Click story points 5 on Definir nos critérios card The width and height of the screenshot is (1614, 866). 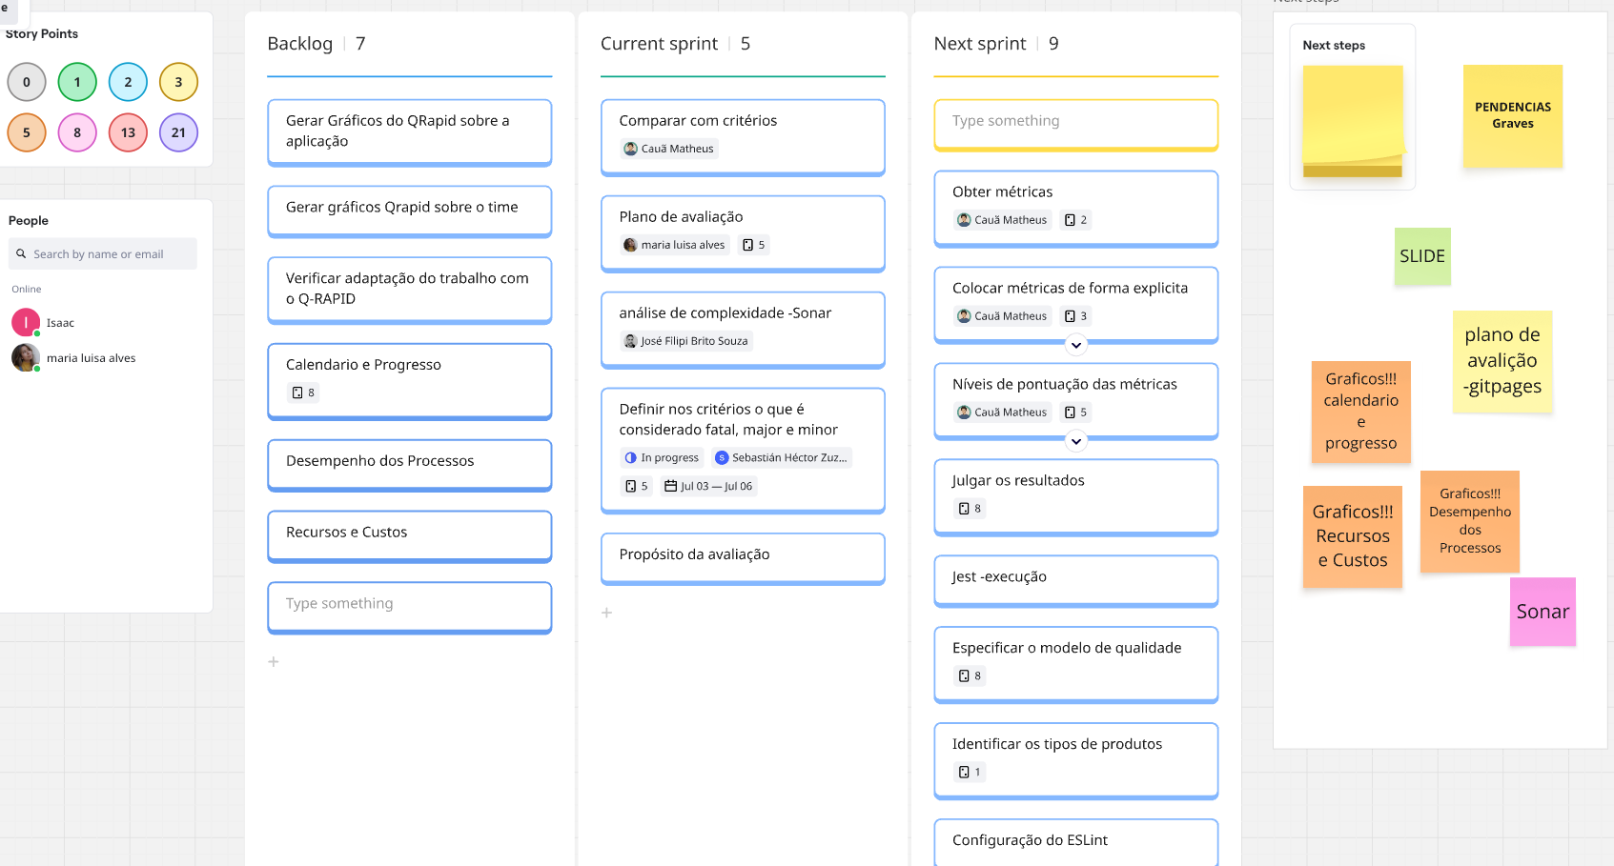tap(636, 486)
